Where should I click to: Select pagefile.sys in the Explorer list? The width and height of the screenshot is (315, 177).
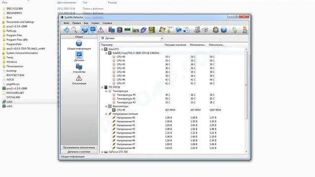click(13, 84)
